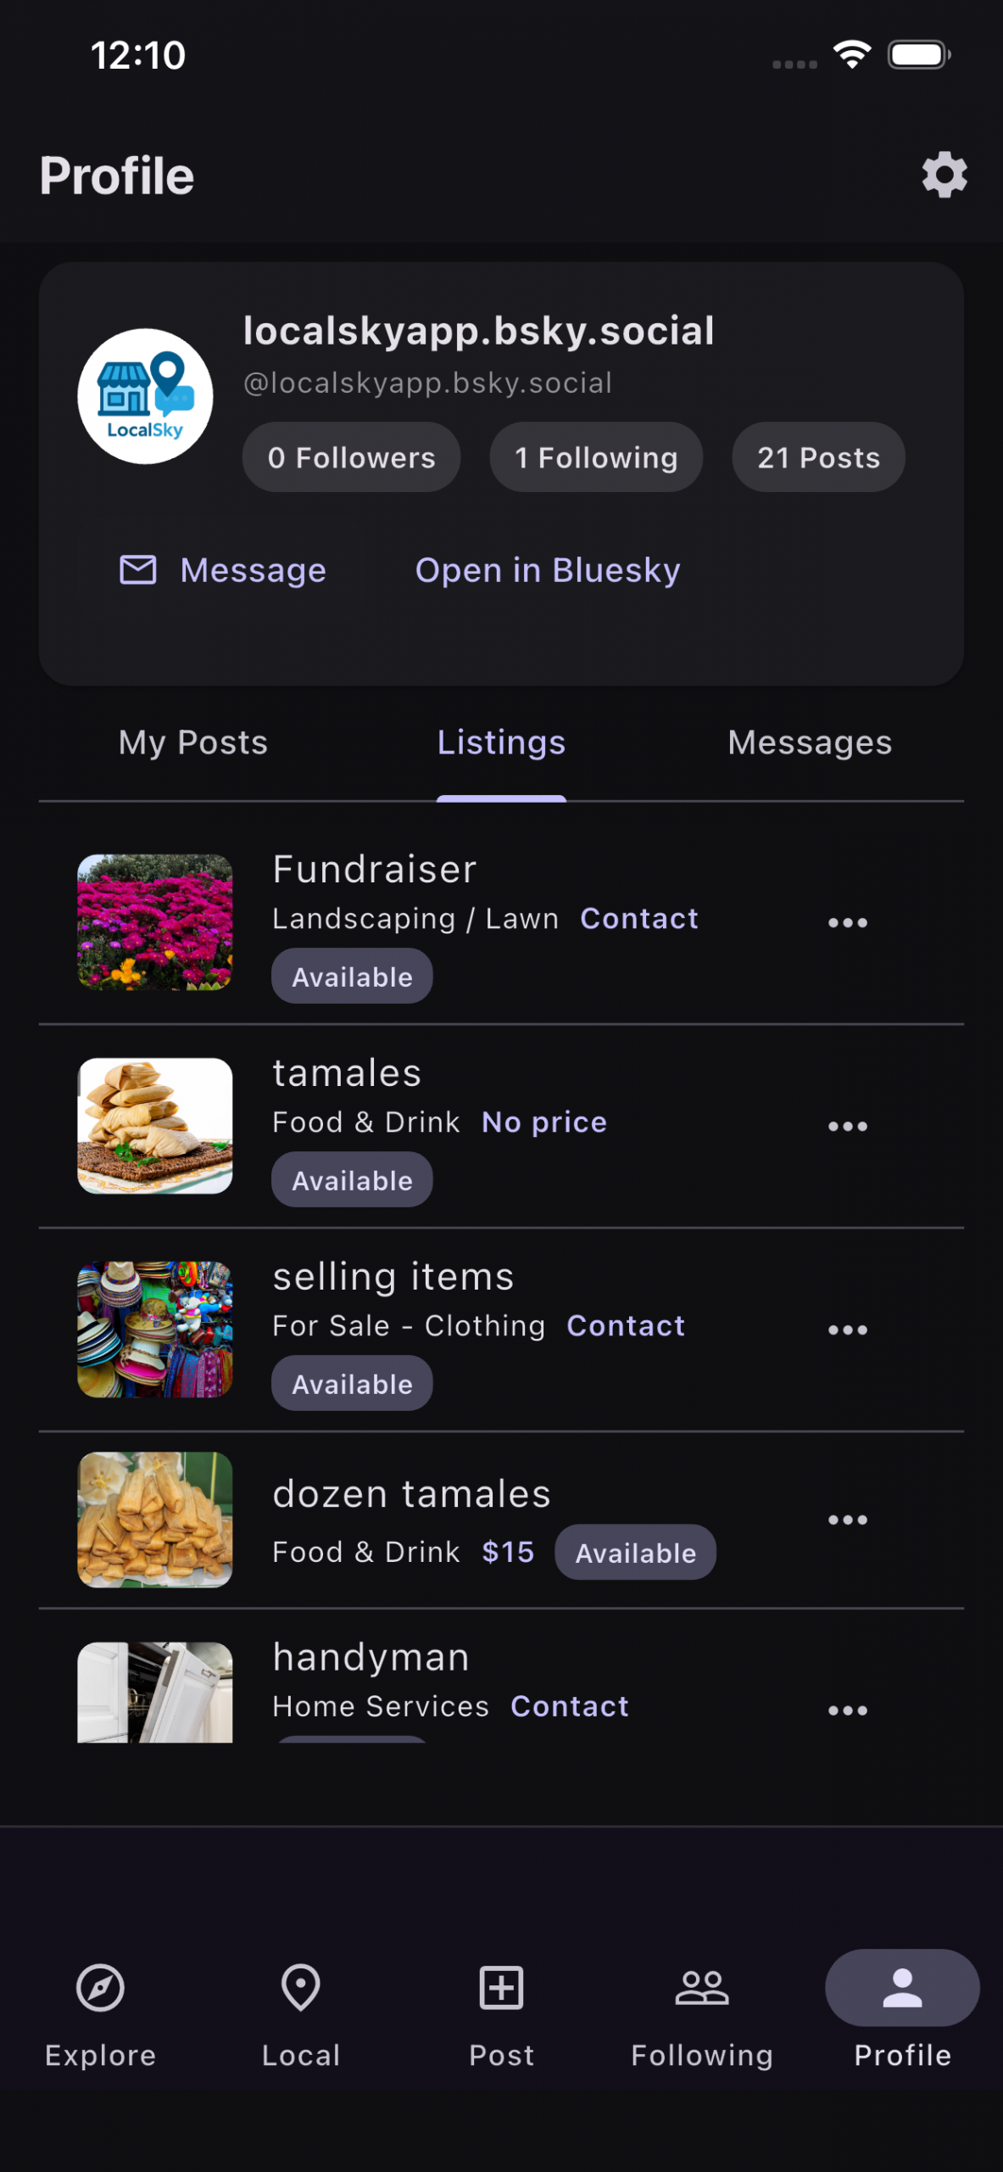This screenshot has height=2172, width=1003.
Task: Open the Local map pin tab
Action: coord(301,1987)
